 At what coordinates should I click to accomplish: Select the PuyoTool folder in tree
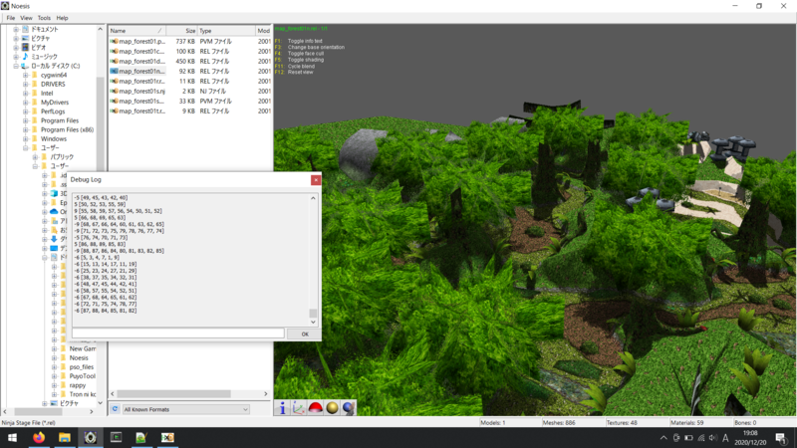pos(83,376)
